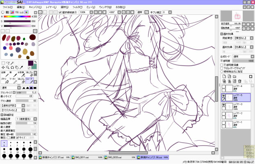The image size is (255, 164).
Task: Show レイヤー2 visibility box
Action: [x=223, y=113]
